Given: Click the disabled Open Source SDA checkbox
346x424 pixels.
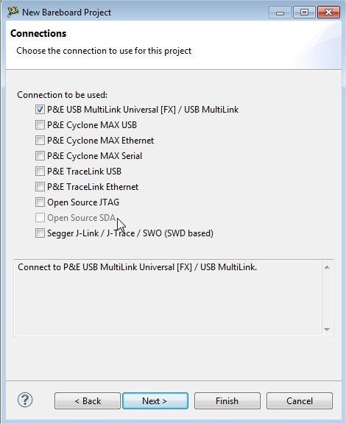Looking at the screenshot, I should point(40,217).
